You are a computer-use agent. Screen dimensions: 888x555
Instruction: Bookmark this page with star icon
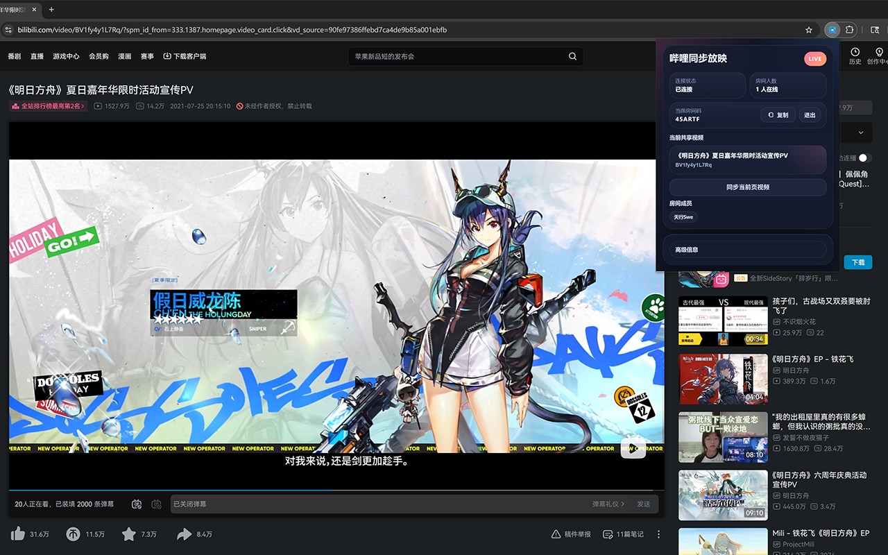(808, 30)
